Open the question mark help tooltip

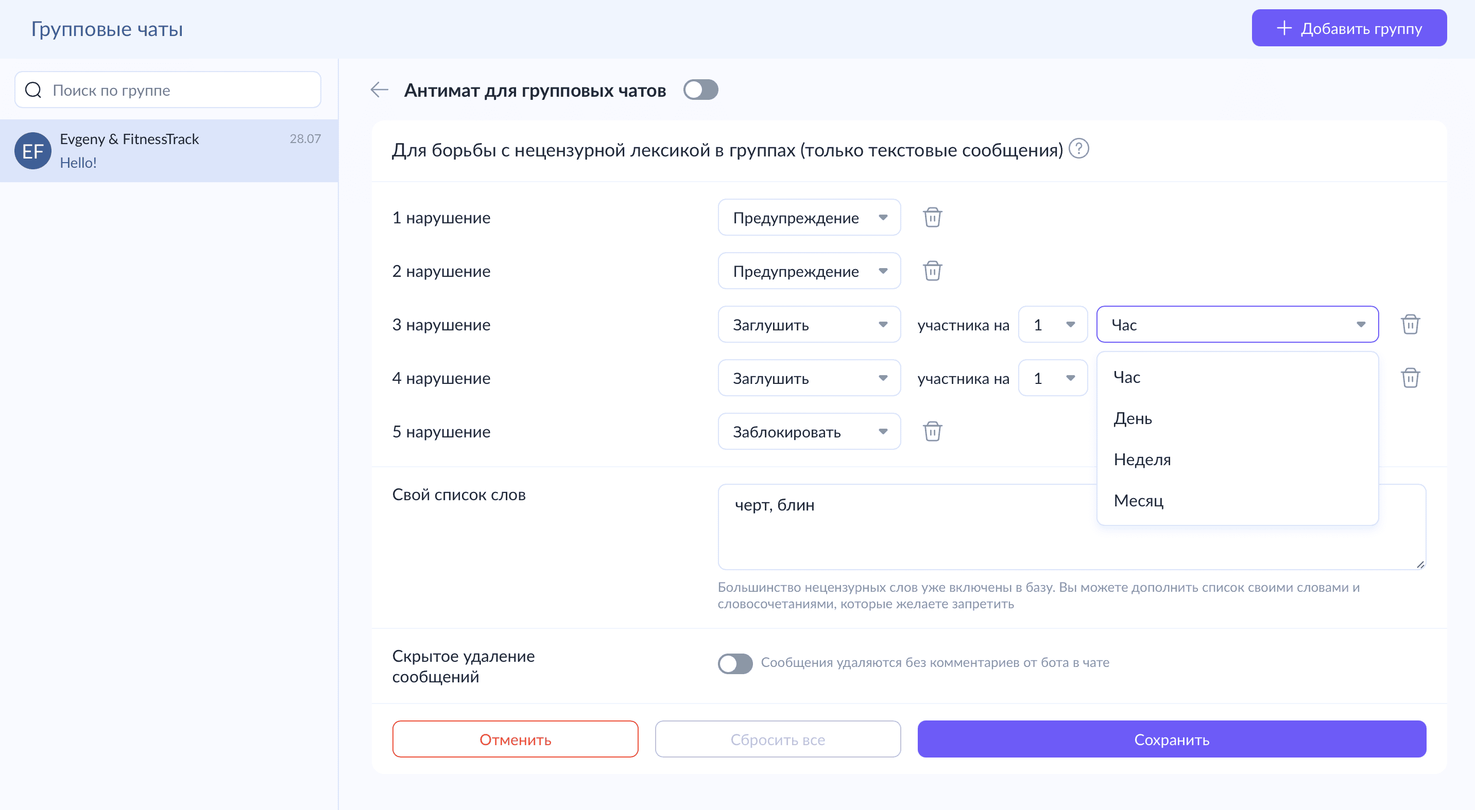(1079, 149)
